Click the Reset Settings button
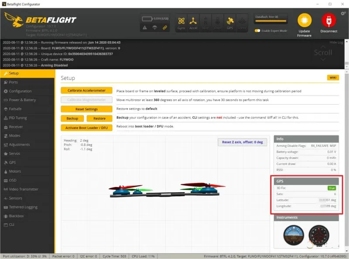This screenshot has height=259, width=349. pos(86,109)
